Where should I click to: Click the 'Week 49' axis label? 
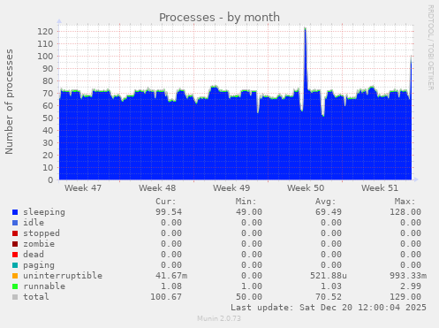[231, 188]
